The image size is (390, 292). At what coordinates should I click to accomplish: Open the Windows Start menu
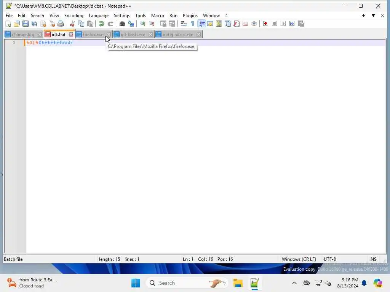[x=136, y=283]
